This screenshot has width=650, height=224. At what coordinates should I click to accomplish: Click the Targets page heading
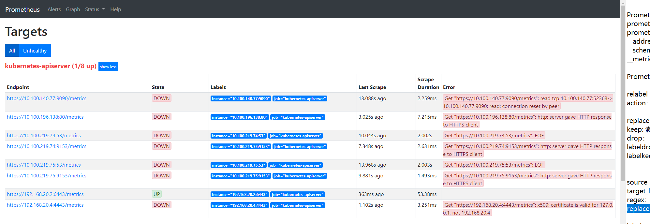[x=26, y=32]
